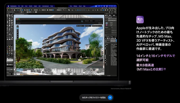Select the Context Plants layer row
This screenshot has width=180, height=103.
tap(111, 55)
